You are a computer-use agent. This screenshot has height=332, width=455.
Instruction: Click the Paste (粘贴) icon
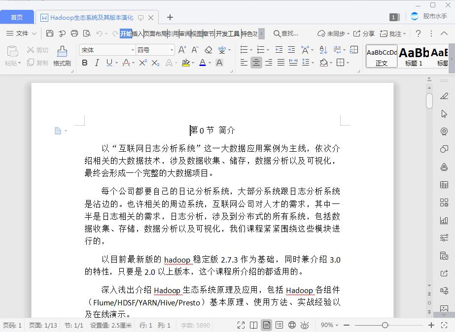click(12, 51)
